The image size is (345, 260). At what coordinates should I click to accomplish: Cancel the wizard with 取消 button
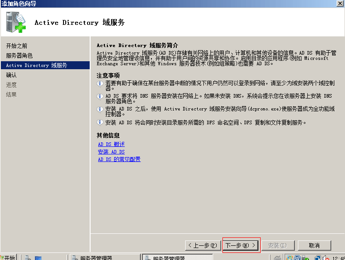(314, 245)
